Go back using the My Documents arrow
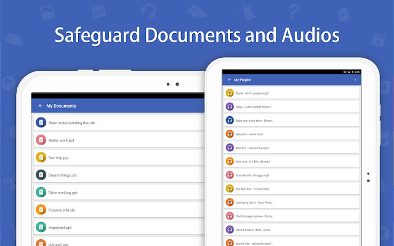 coord(40,106)
